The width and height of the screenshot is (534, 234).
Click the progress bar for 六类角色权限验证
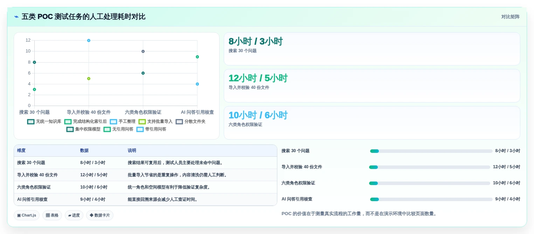(x=430, y=183)
